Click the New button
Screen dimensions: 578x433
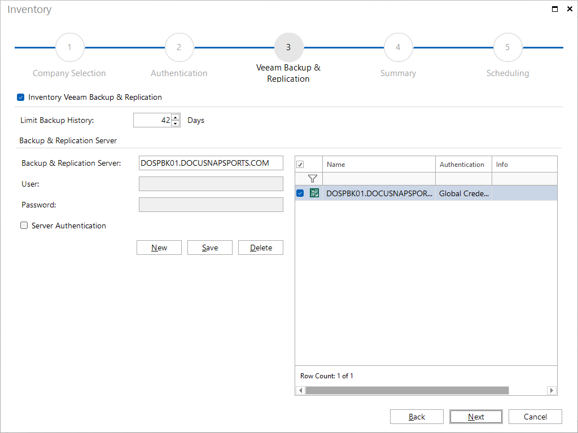point(159,248)
